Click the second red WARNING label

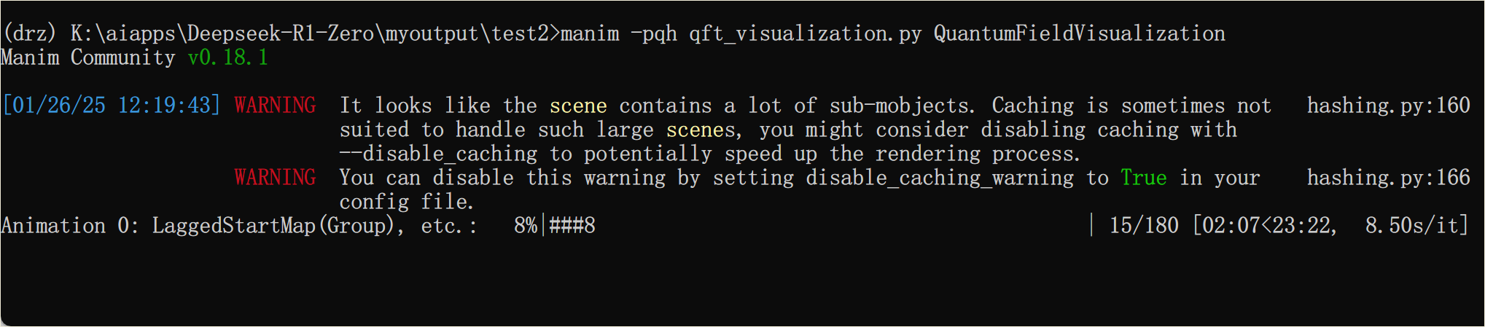275,178
